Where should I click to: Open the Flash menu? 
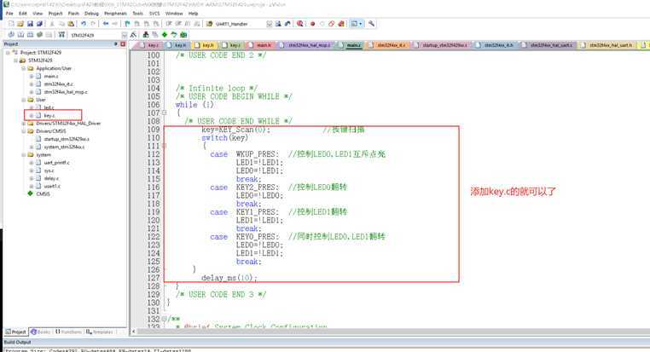(73, 14)
